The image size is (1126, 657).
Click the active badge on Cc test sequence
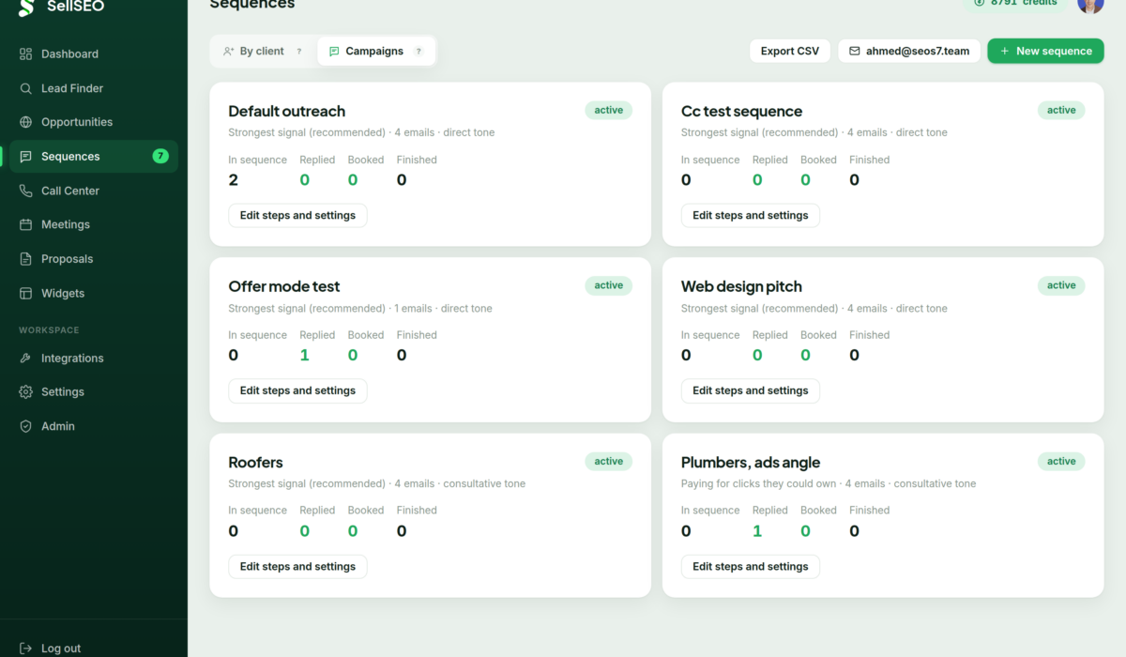[x=1061, y=111]
